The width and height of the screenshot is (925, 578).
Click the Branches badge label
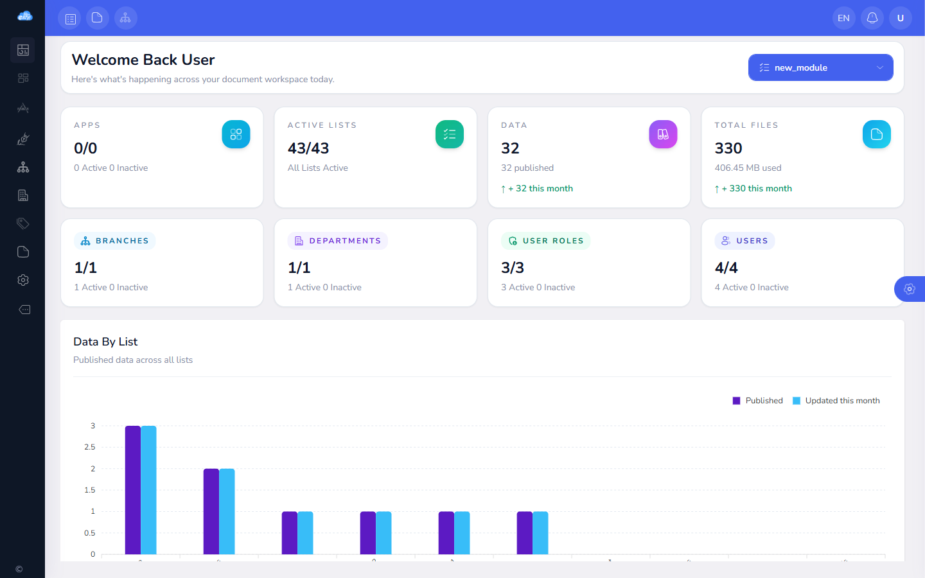click(115, 241)
